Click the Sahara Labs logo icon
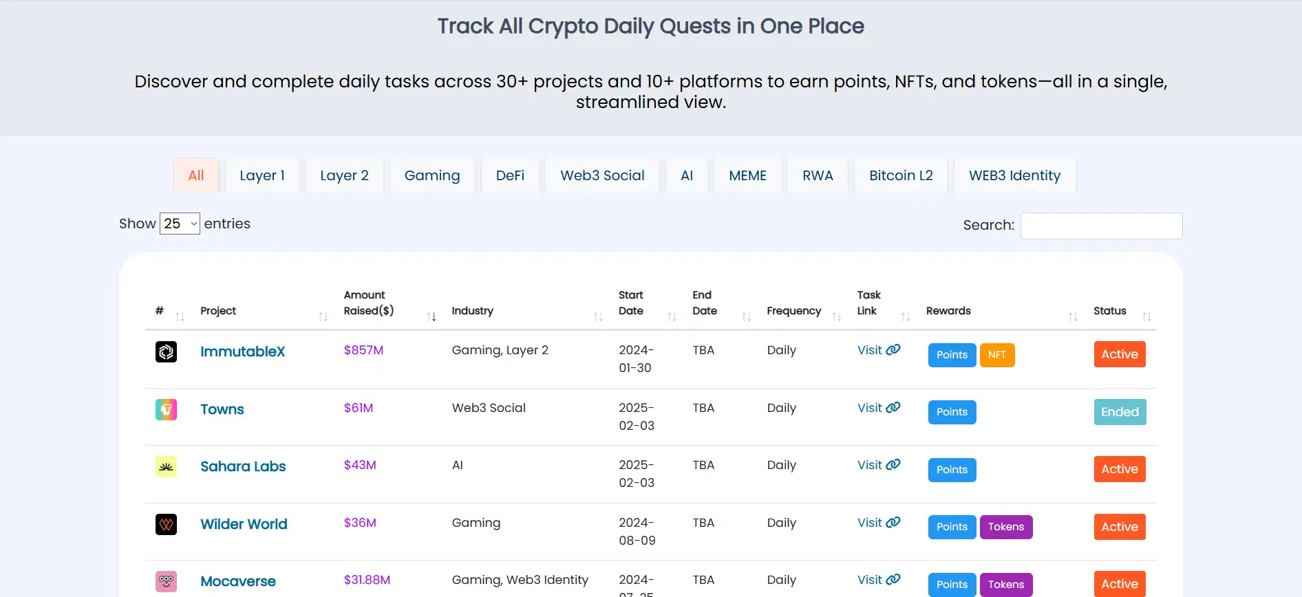Image resolution: width=1302 pixels, height=597 pixels. 166,467
